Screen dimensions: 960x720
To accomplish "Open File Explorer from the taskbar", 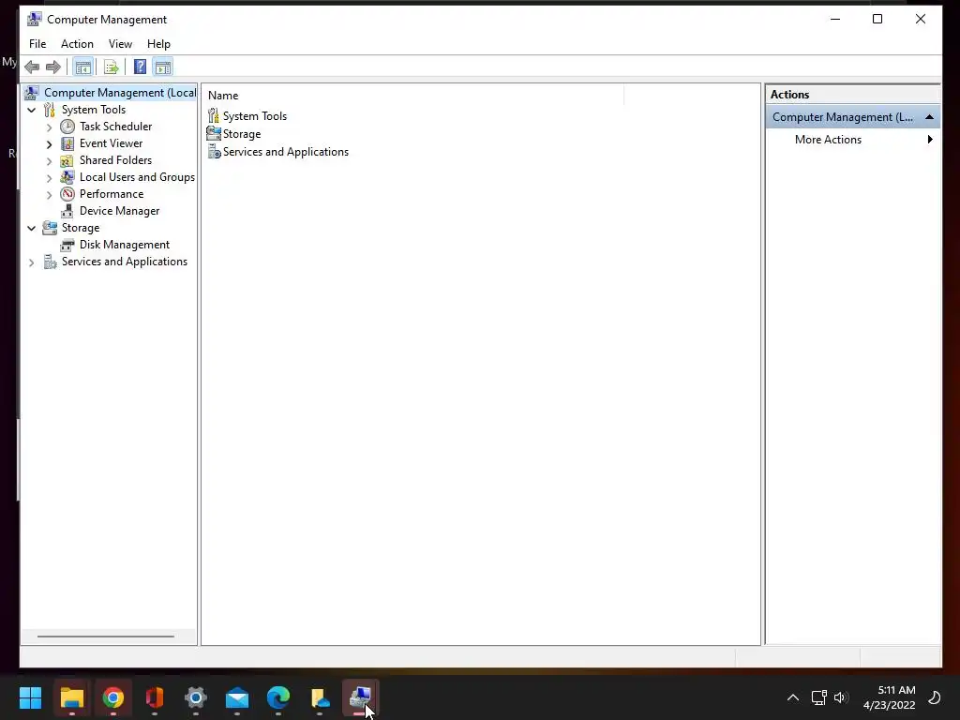I will pos(71,697).
